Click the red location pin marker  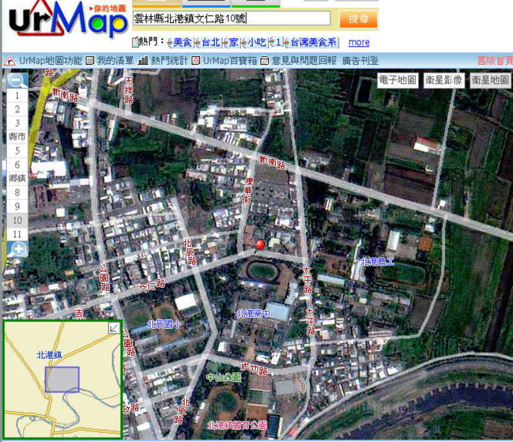pos(260,245)
